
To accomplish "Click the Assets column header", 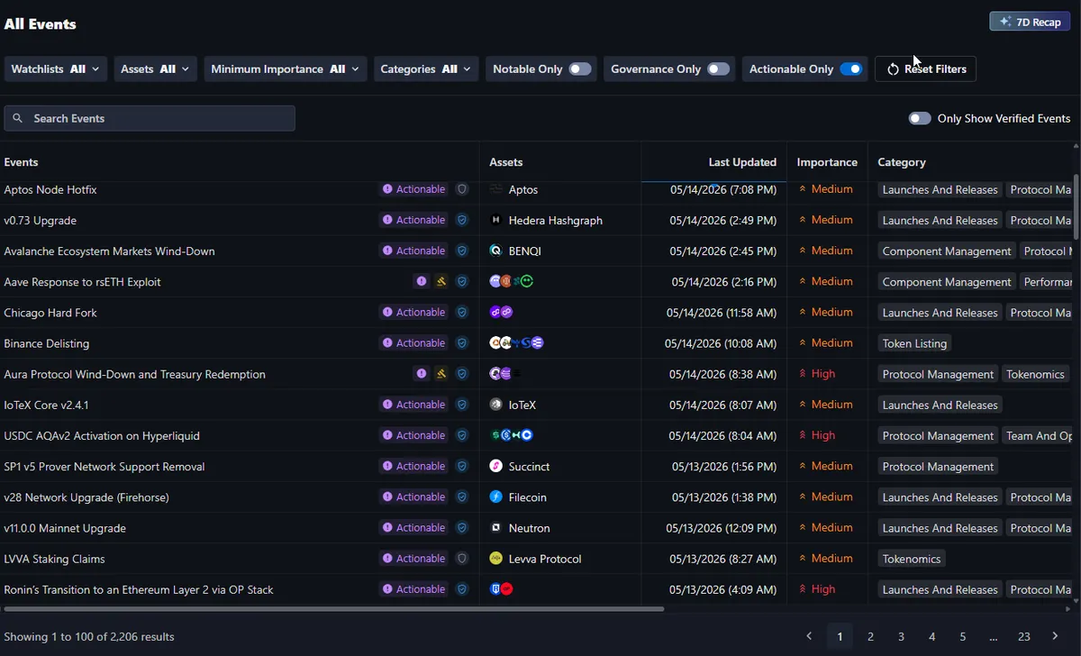I will tap(505, 162).
